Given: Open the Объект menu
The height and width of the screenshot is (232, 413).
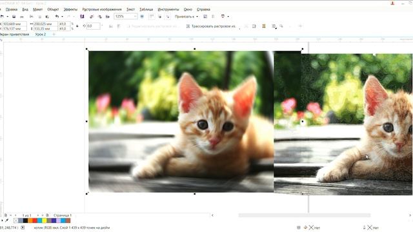Looking at the screenshot, I should point(53,9).
